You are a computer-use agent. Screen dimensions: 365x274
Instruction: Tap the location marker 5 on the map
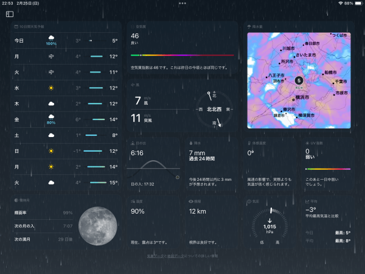click(x=298, y=80)
